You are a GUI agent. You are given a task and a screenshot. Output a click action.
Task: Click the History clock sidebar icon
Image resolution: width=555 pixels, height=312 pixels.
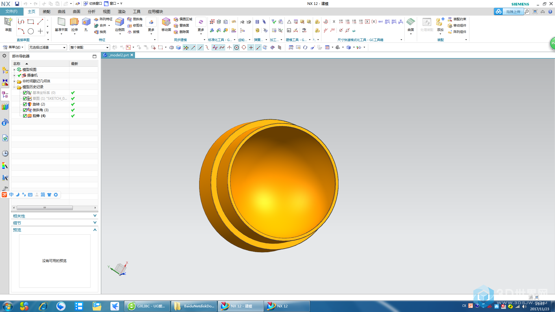coord(5,153)
